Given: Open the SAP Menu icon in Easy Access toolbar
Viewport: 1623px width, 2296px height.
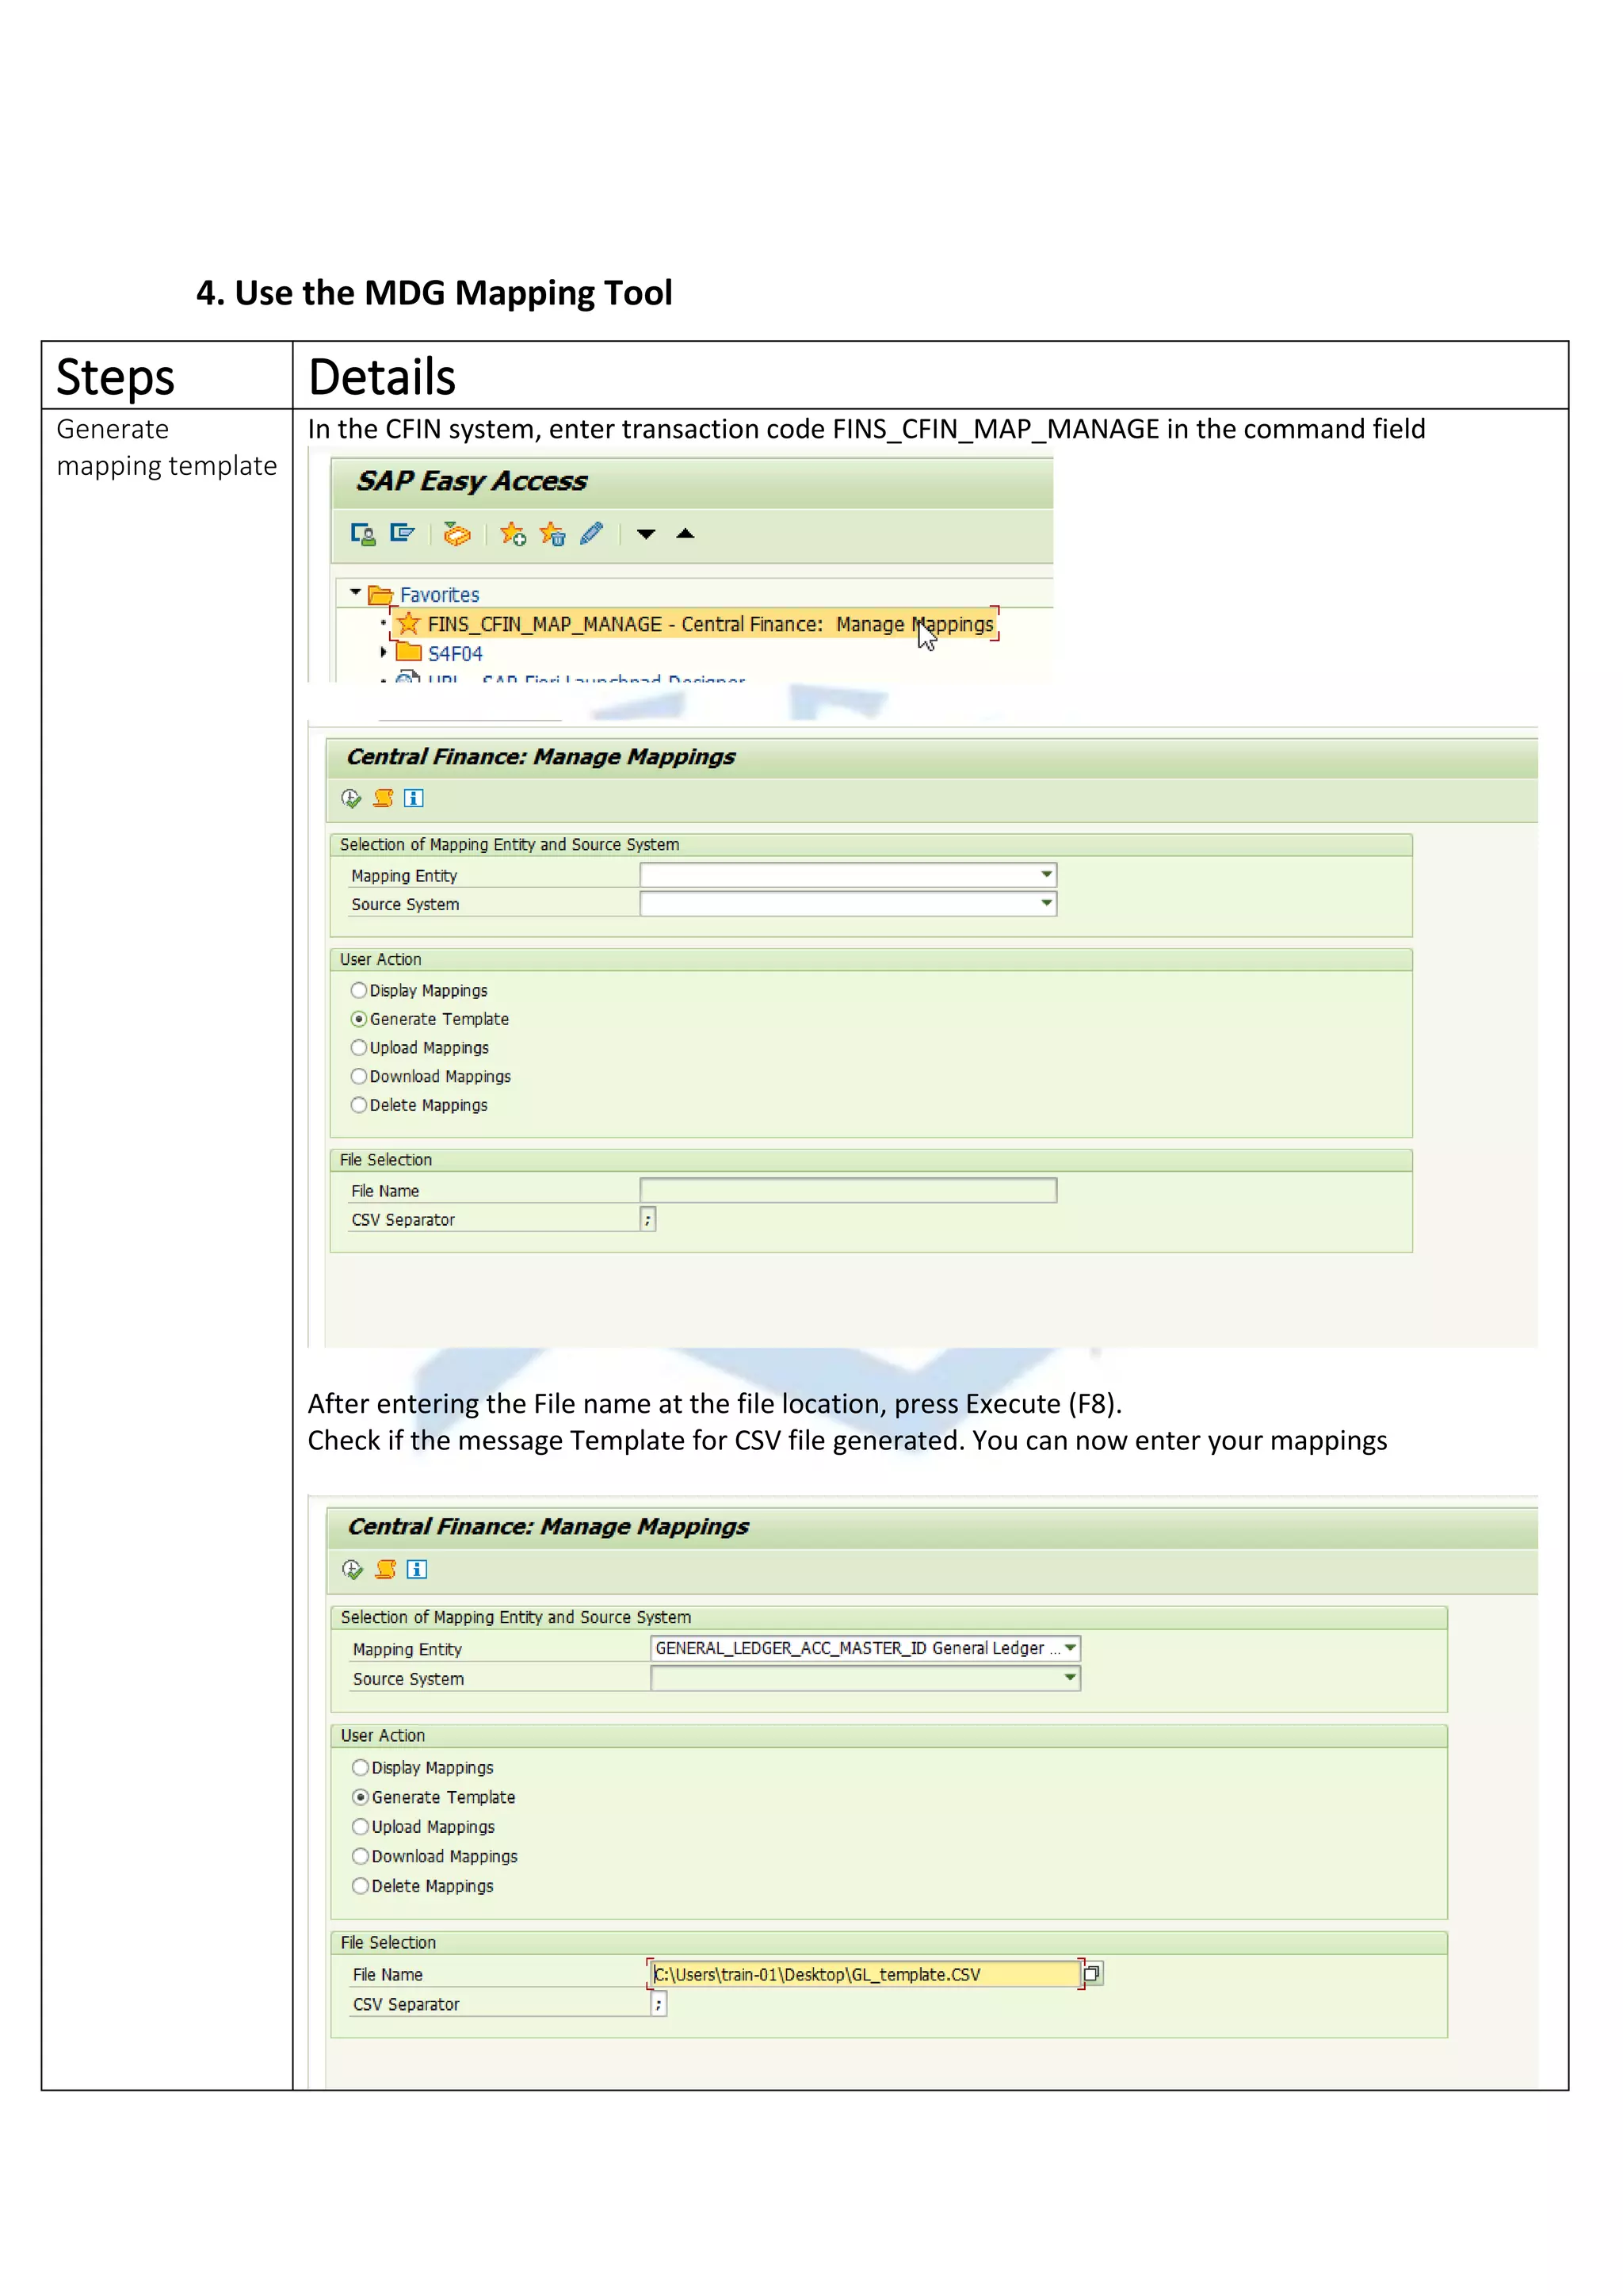Looking at the screenshot, I should click(403, 533).
